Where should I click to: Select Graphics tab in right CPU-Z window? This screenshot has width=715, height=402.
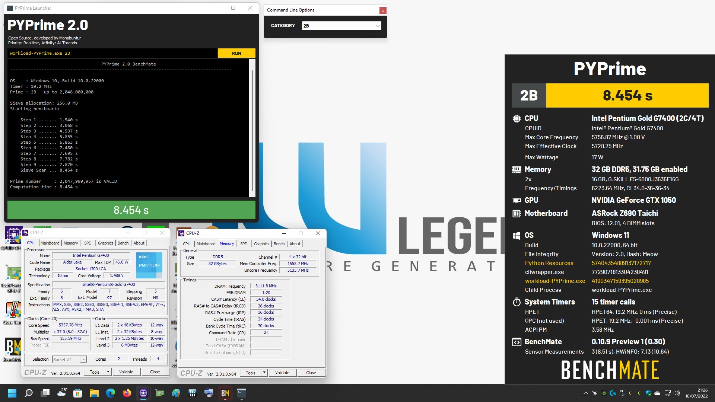(262, 244)
